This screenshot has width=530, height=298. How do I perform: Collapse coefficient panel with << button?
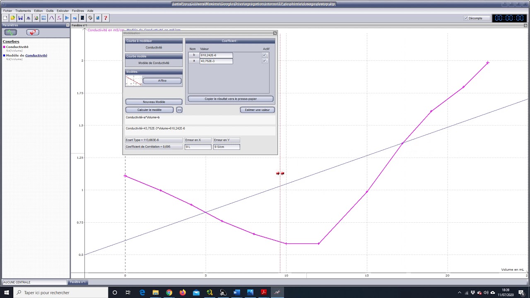179,110
